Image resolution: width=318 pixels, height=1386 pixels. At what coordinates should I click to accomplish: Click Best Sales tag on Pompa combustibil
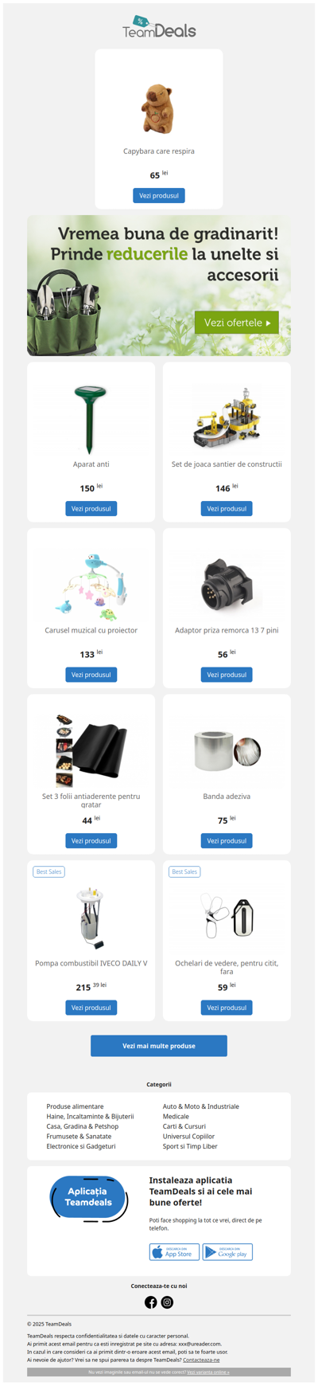48,872
